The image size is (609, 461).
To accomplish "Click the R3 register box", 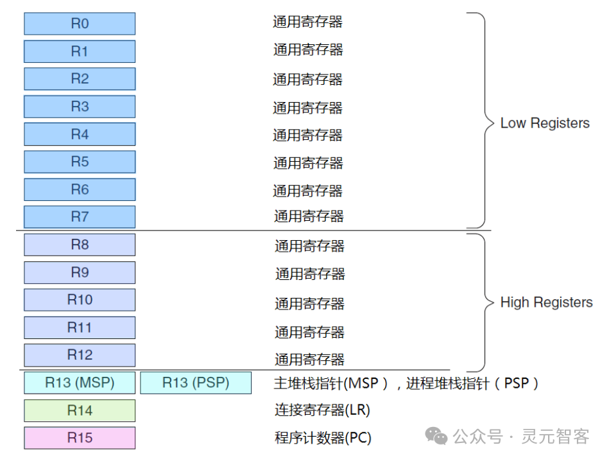I will pos(80,107).
